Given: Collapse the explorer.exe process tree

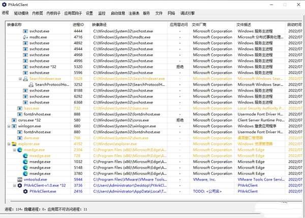Looking at the screenshot, I should click(9, 144).
